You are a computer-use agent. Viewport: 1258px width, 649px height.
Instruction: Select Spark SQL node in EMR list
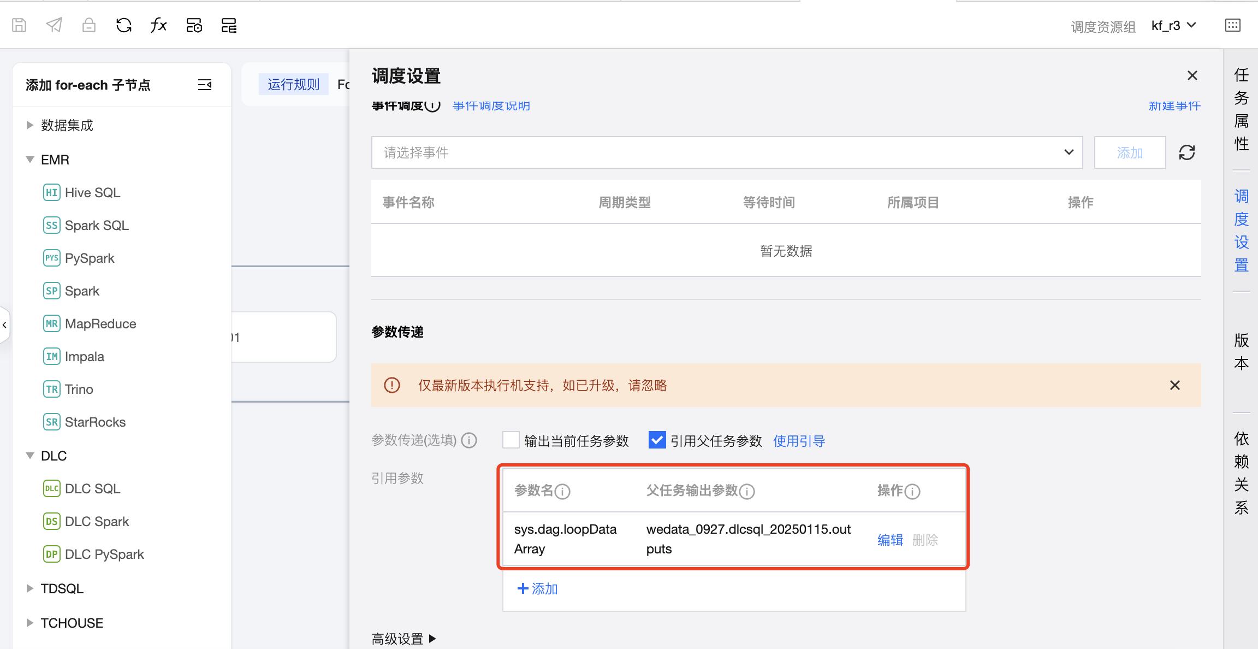coord(97,226)
